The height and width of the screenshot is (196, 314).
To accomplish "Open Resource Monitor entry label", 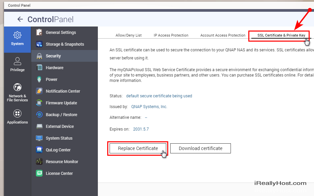I will (62, 162).
